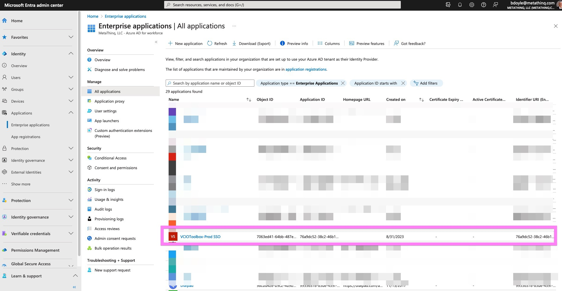Open Sign-in logs
This screenshot has height=291, width=562.
click(105, 190)
